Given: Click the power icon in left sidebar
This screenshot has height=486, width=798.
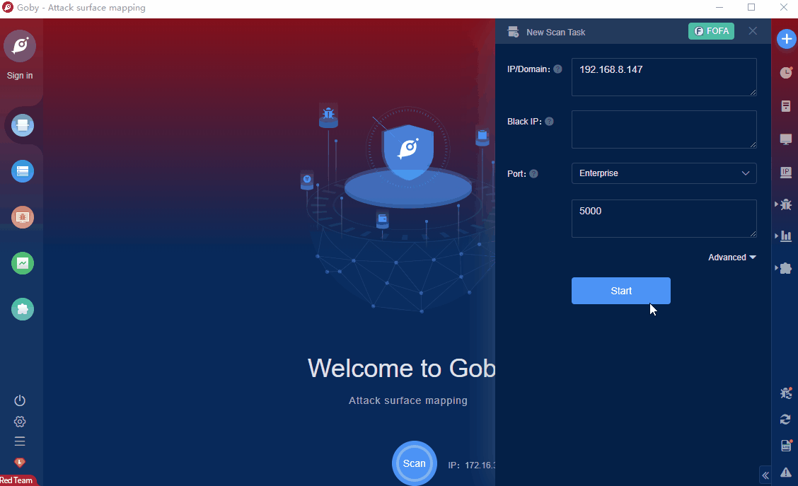Looking at the screenshot, I should [20, 400].
